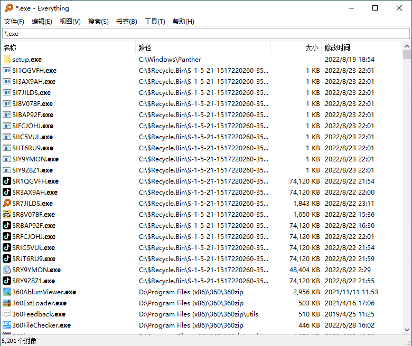Screen dimensions: 412x346
Task: Click date 2021/11/11 11:53
Action: (x=351, y=292)
